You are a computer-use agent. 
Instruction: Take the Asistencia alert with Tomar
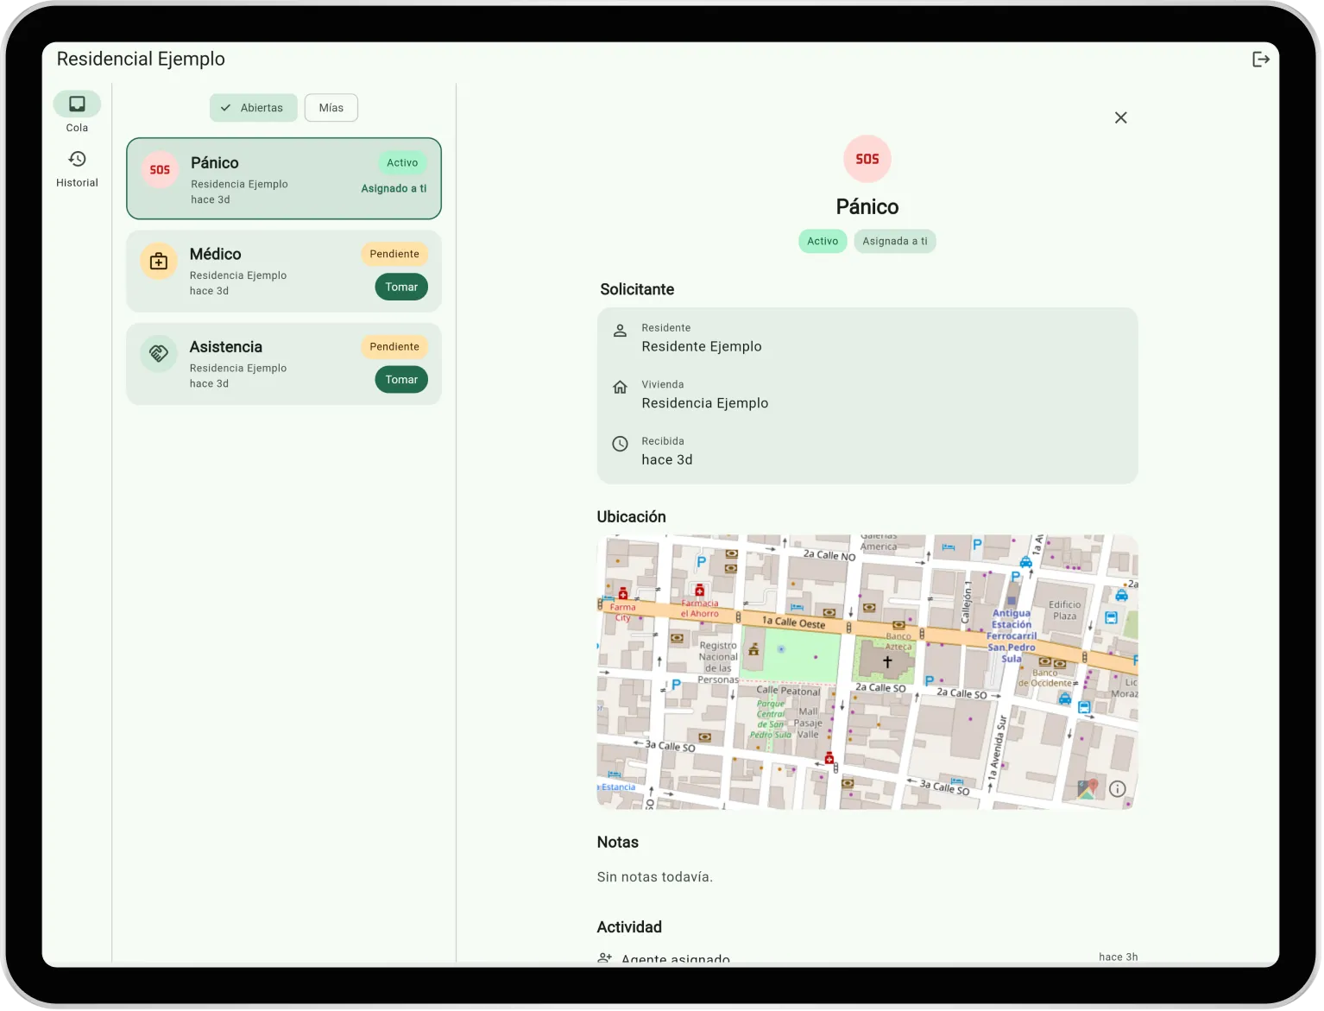coord(401,380)
